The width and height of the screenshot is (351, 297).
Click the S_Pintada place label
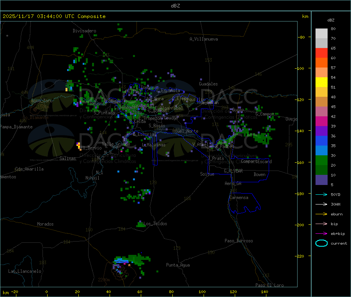[104, 113]
